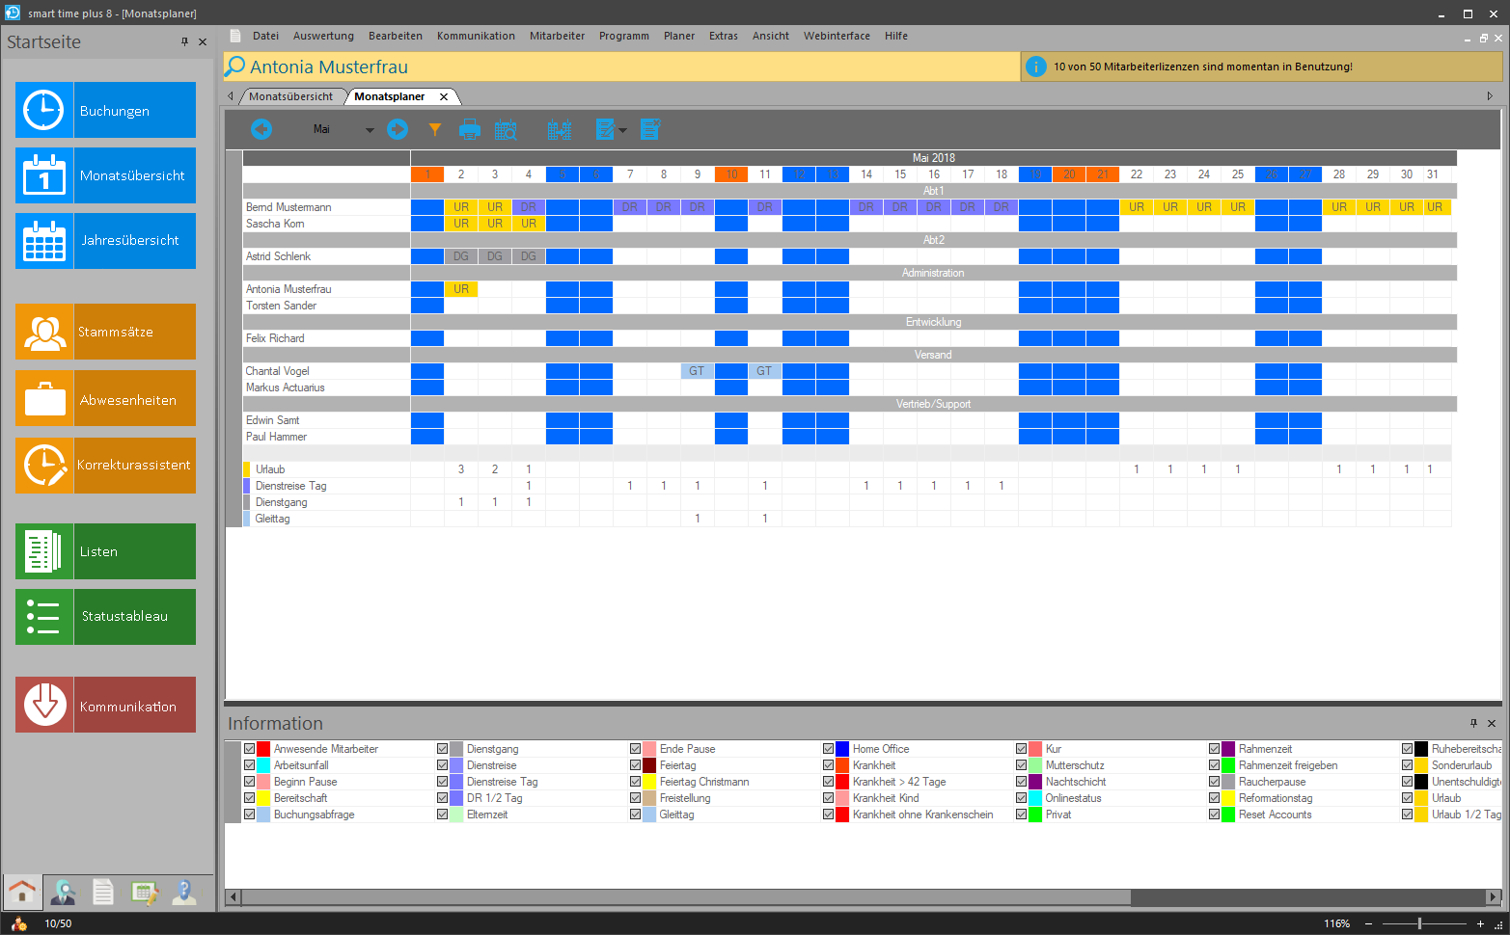Viewport: 1510px width, 935px height.
Task: Go to previous month with left arrow
Action: pos(261,129)
